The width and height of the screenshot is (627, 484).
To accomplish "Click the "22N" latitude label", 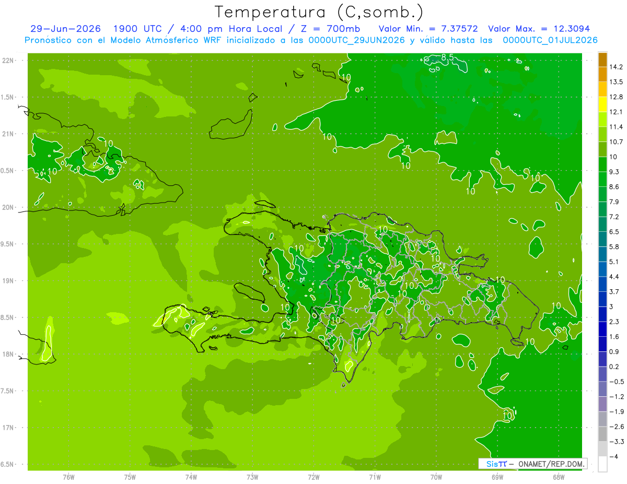I will [x=9, y=61].
